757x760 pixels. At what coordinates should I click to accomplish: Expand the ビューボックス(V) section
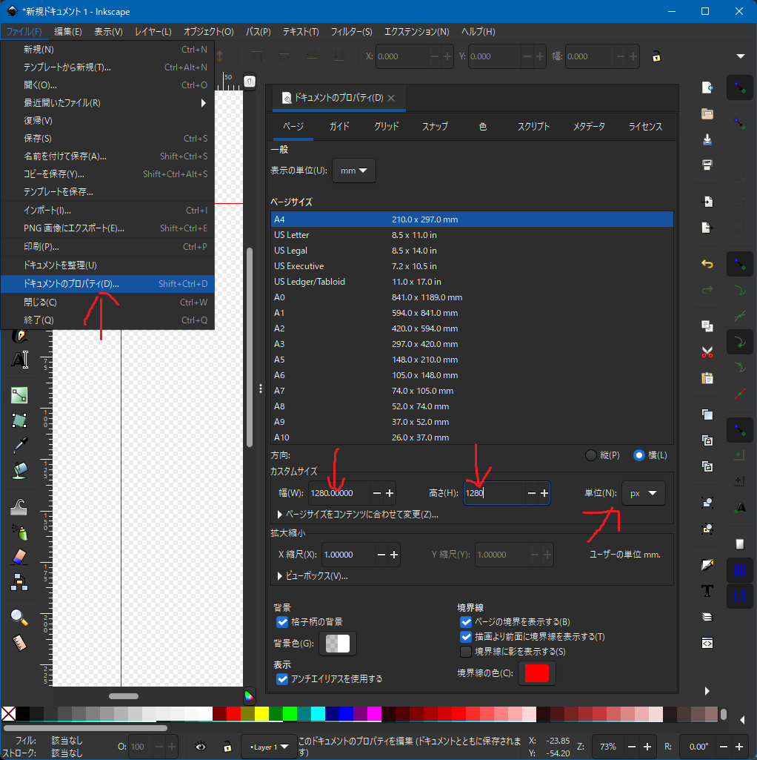click(x=313, y=576)
